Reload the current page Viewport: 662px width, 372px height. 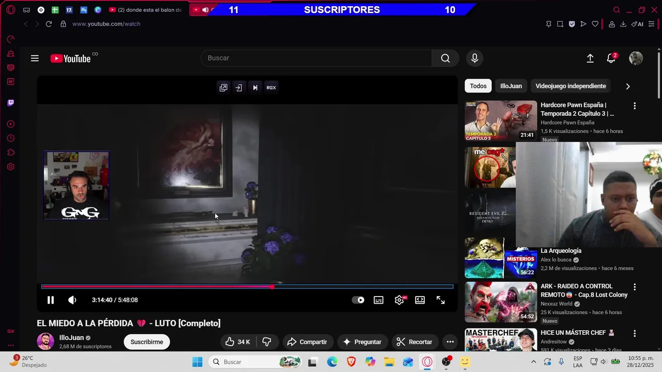pos(49,24)
